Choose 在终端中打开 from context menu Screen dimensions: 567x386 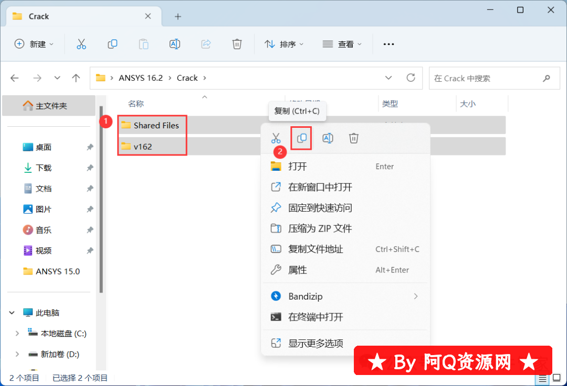click(345, 317)
